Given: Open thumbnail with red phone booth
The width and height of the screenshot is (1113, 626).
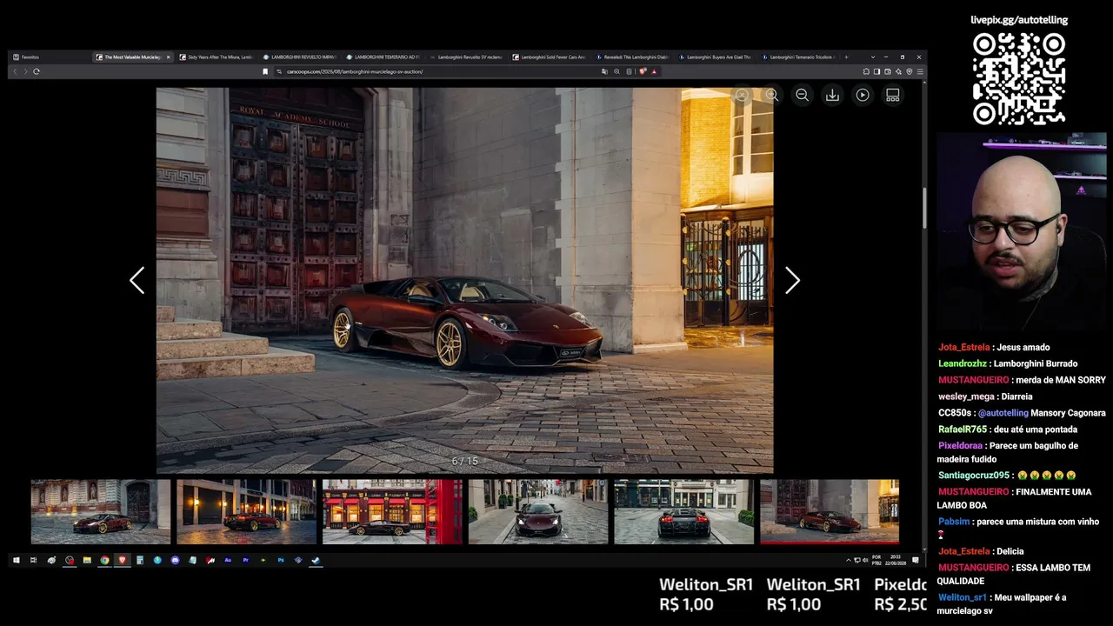Looking at the screenshot, I should (x=392, y=512).
